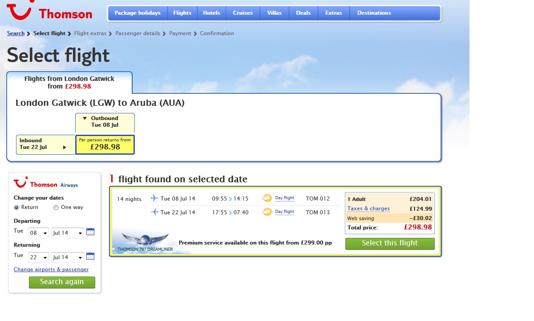Click the Day flight link for TOM 012
This screenshot has width=534, height=321.
(x=284, y=198)
